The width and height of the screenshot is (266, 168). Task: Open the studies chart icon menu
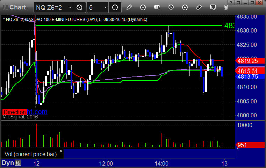click(x=143, y=7)
